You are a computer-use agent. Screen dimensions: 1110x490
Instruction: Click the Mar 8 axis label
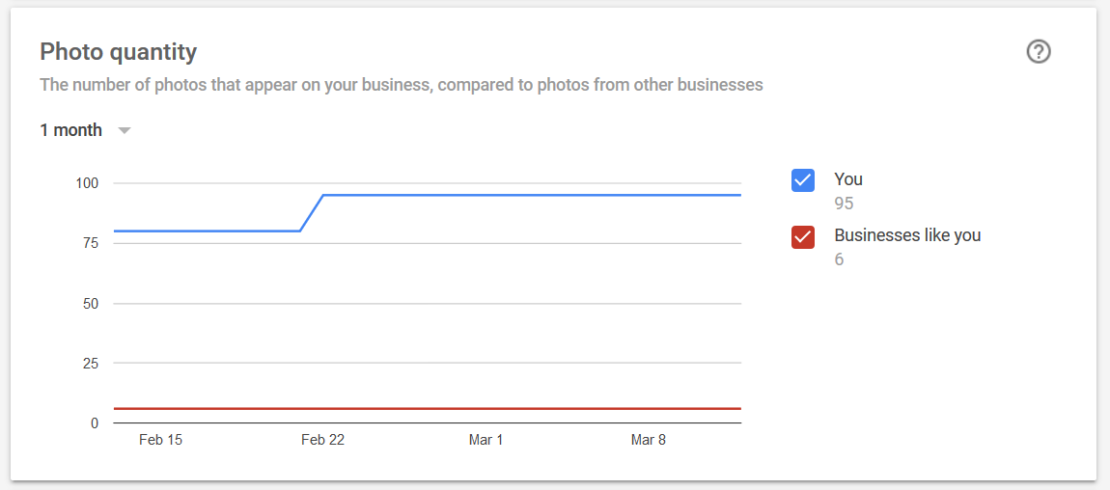click(649, 440)
